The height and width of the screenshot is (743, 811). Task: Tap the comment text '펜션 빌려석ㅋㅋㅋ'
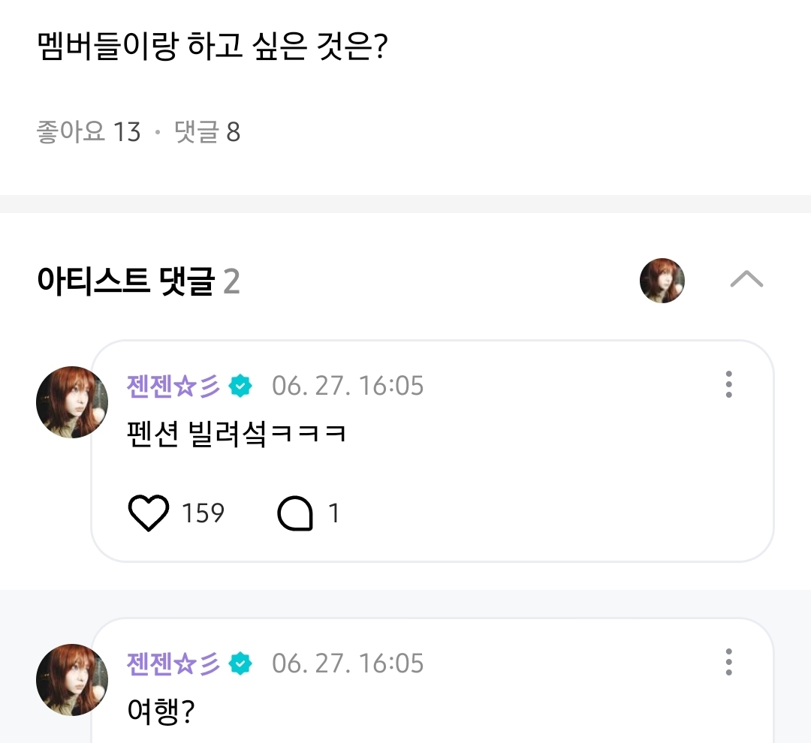coord(237,435)
